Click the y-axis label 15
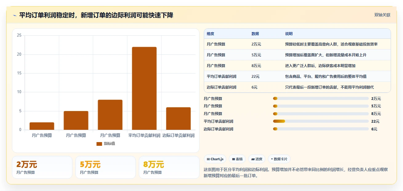Screen dimensions: 403x191 pyautogui.click(x=19, y=73)
